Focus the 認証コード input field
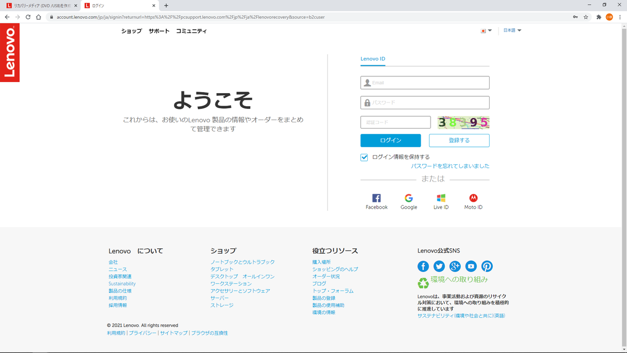 (x=396, y=122)
